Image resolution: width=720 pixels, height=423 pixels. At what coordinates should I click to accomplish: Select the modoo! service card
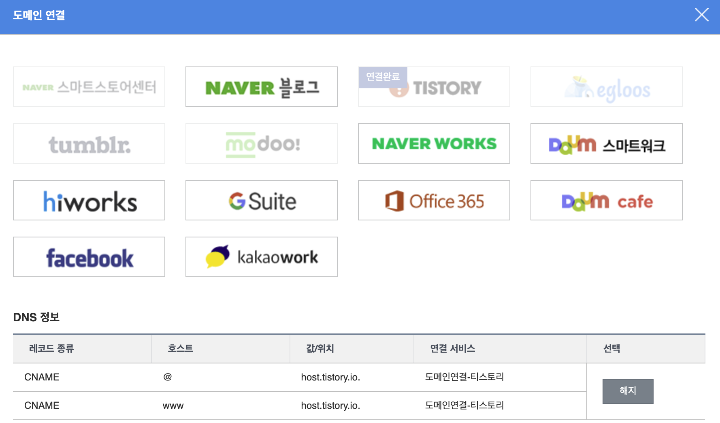[262, 143]
